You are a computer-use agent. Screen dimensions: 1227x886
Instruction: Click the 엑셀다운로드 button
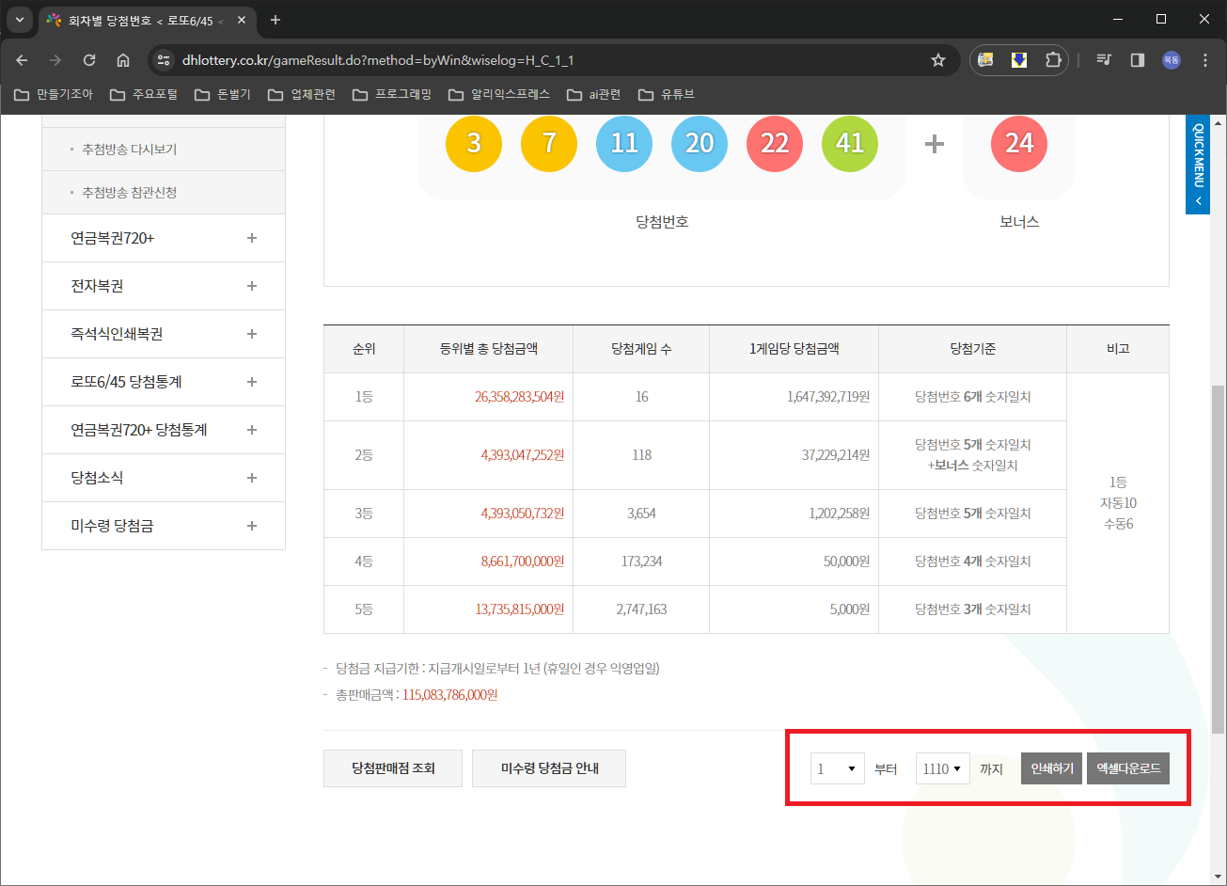pos(1128,768)
